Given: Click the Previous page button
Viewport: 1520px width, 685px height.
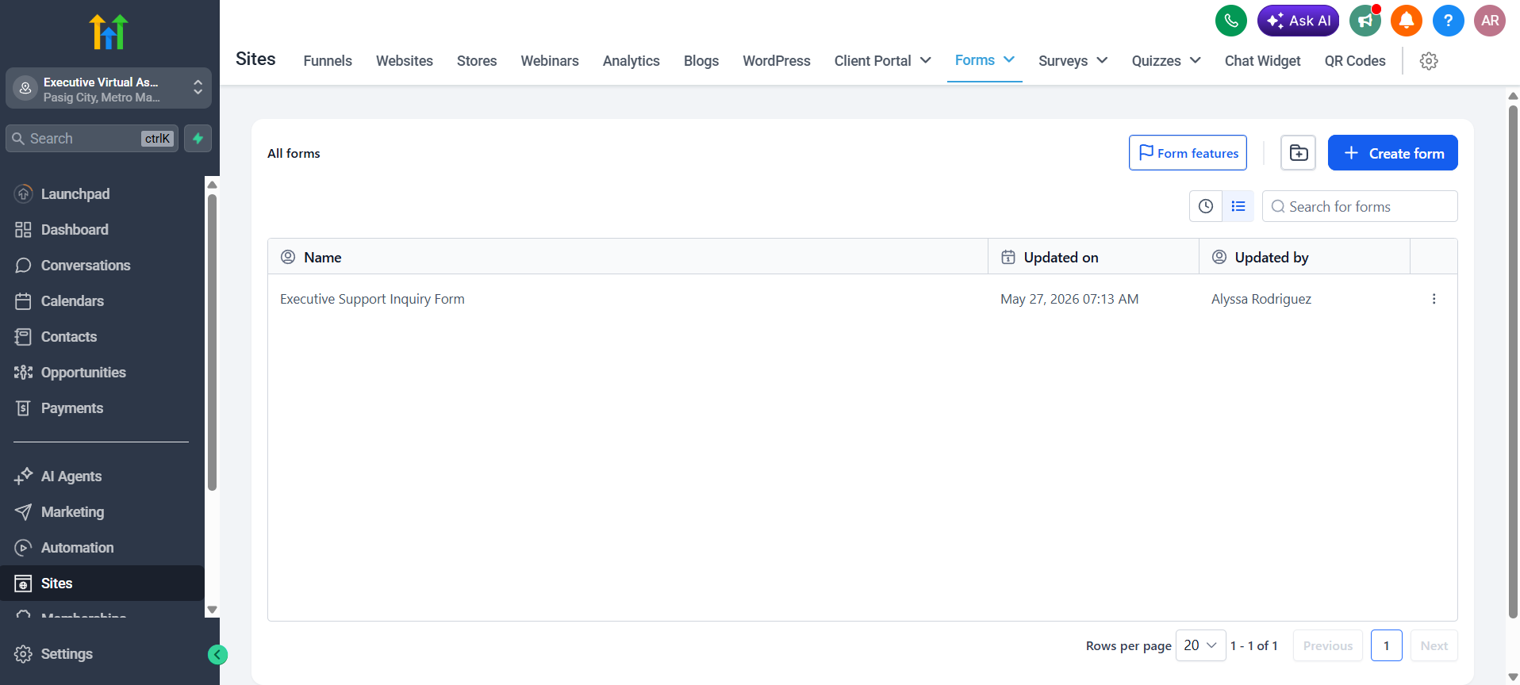Looking at the screenshot, I should (1328, 645).
